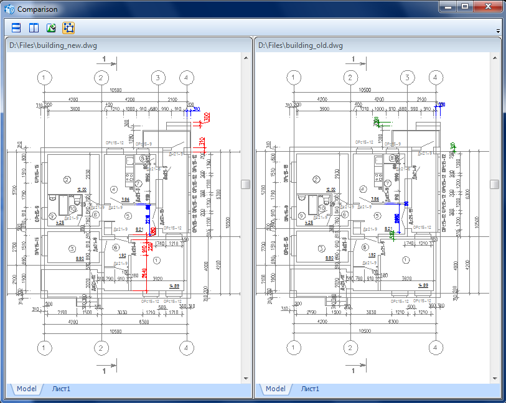Click scroll down arrow in building_old.dwg pane
506x403 pixels.
coord(495,379)
